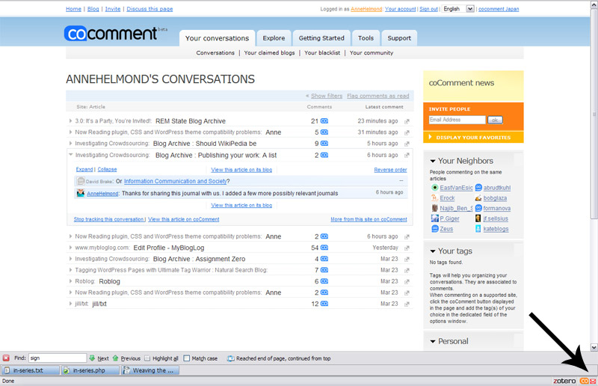
Task: Click the ok button for invite
Action: tap(495, 120)
